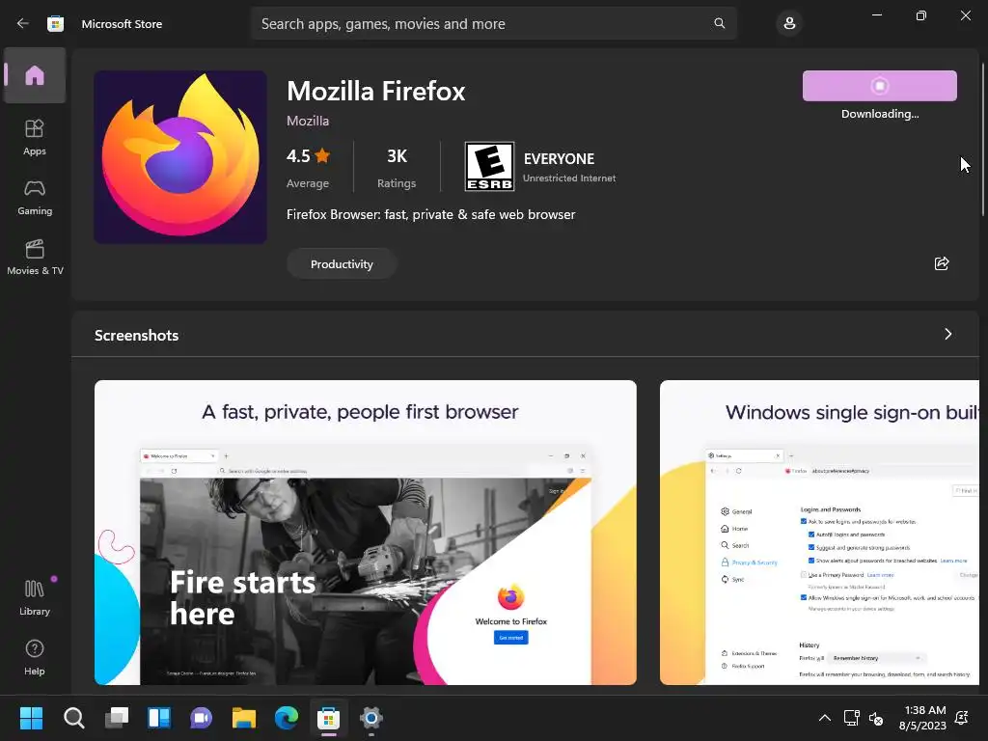Open the Chat taskbar app

pyautogui.click(x=201, y=718)
